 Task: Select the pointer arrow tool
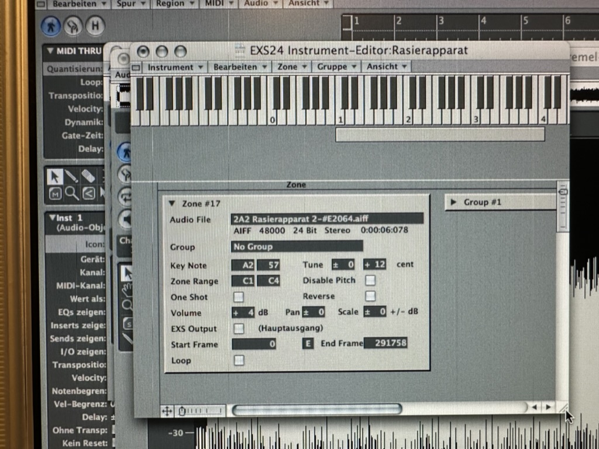(56, 176)
